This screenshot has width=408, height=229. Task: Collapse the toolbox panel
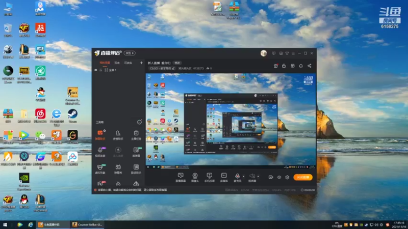coord(139,122)
